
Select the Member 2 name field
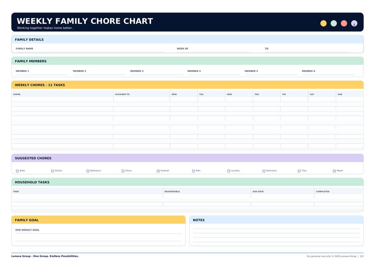tap(99, 72)
